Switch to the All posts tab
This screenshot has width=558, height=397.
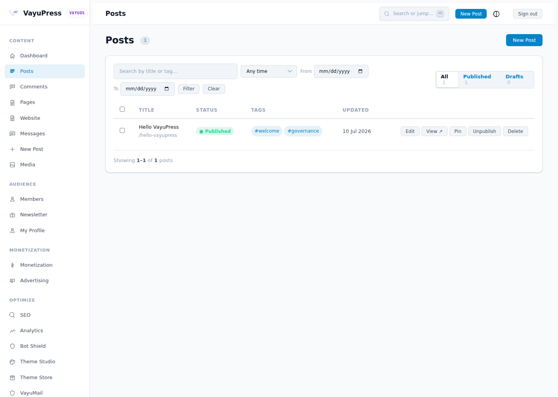coord(448,79)
